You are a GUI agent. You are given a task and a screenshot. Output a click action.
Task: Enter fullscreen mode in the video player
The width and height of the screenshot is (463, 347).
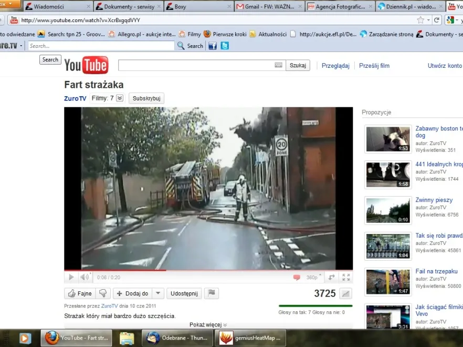point(345,277)
